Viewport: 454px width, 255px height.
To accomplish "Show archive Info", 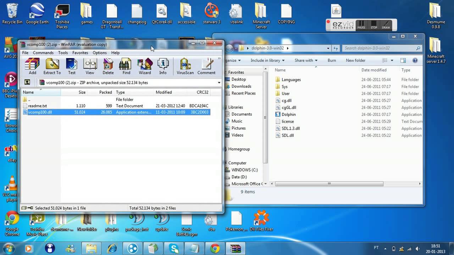I will (163, 67).
